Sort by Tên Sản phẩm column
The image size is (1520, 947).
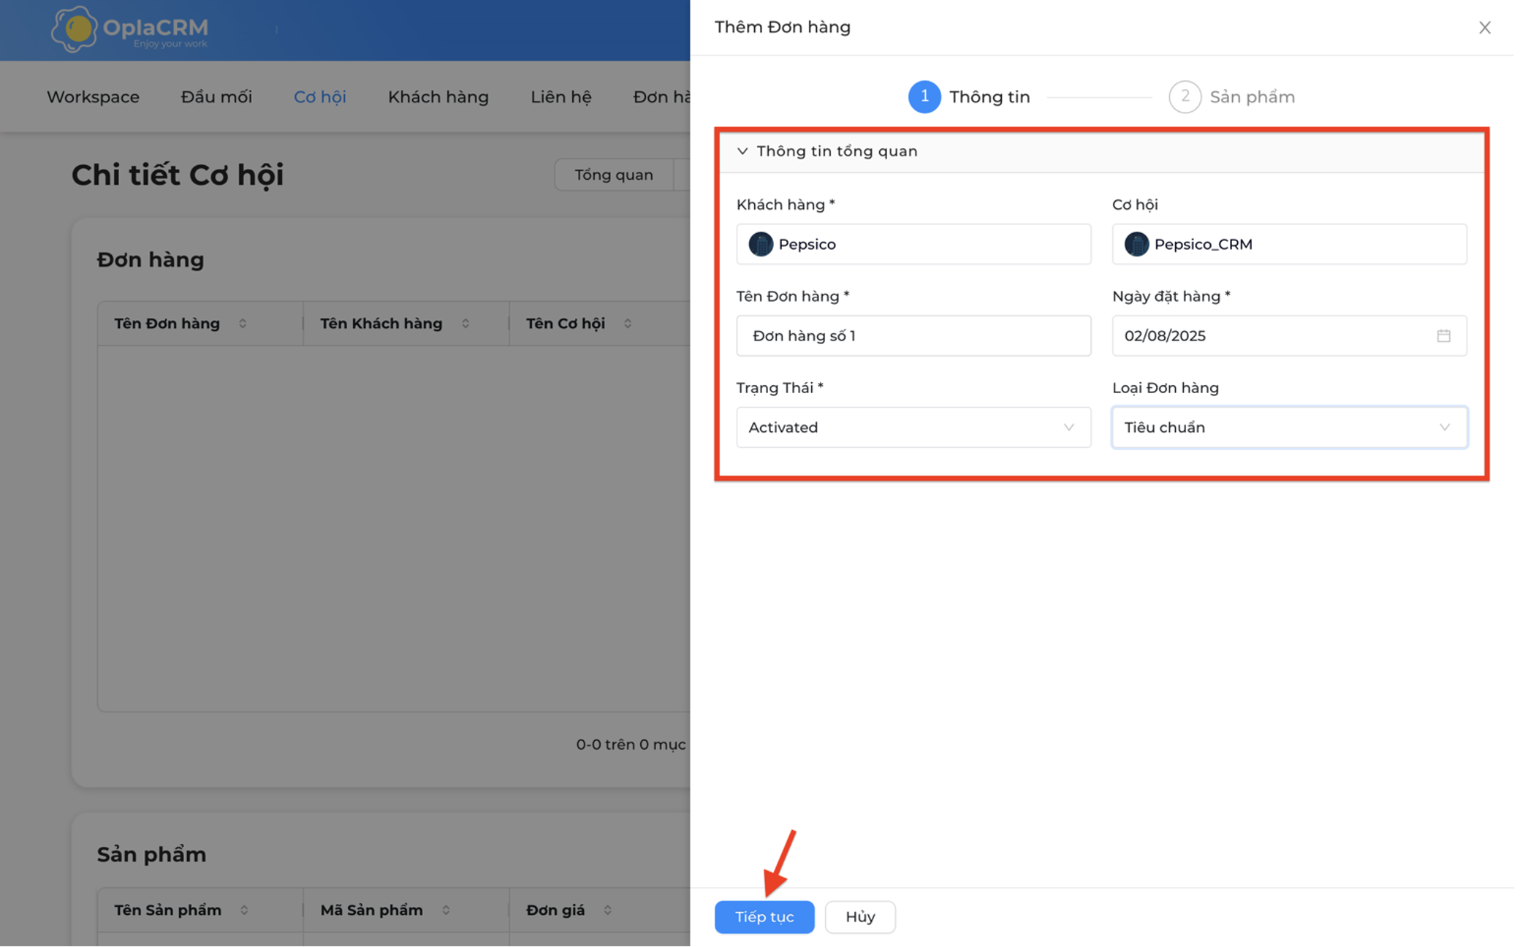coord(244,910)
